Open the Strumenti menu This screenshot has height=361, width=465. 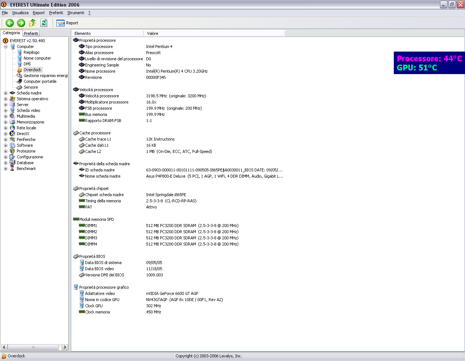76,13
